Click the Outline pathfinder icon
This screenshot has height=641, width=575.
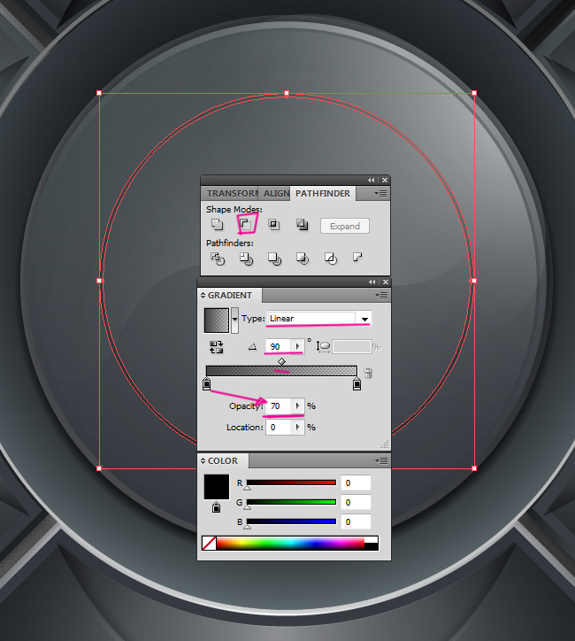click(330, 259)
